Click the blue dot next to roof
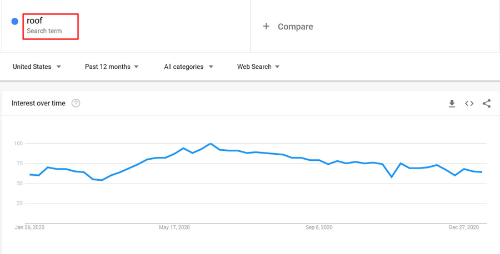The image size is (500, 254). [x=15, y=22]
